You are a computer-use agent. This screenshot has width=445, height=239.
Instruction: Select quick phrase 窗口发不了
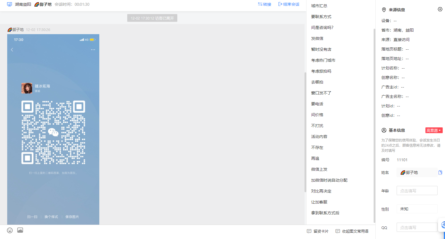coord(321,93)
